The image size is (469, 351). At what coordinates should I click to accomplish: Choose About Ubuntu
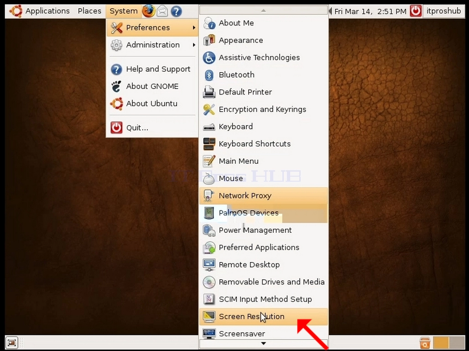[152, 104]
